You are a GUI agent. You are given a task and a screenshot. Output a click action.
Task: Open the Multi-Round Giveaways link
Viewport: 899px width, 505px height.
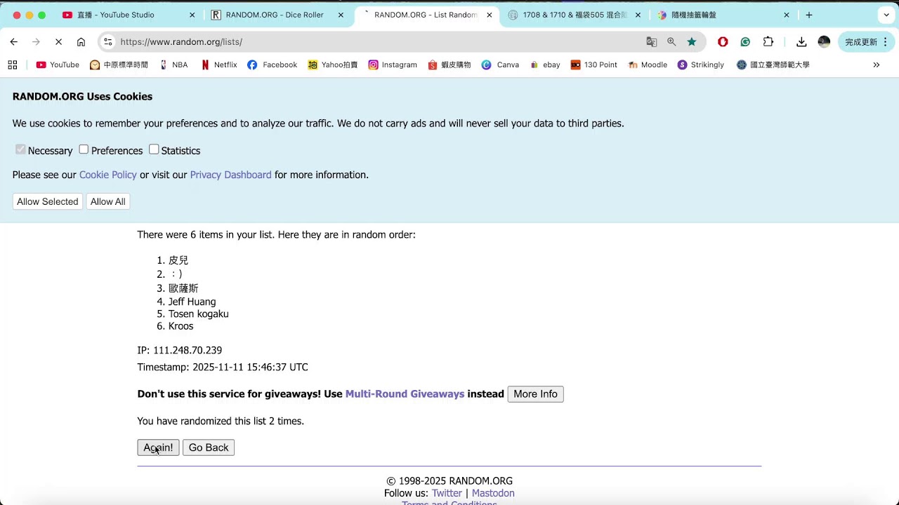(x=405, y=394)
